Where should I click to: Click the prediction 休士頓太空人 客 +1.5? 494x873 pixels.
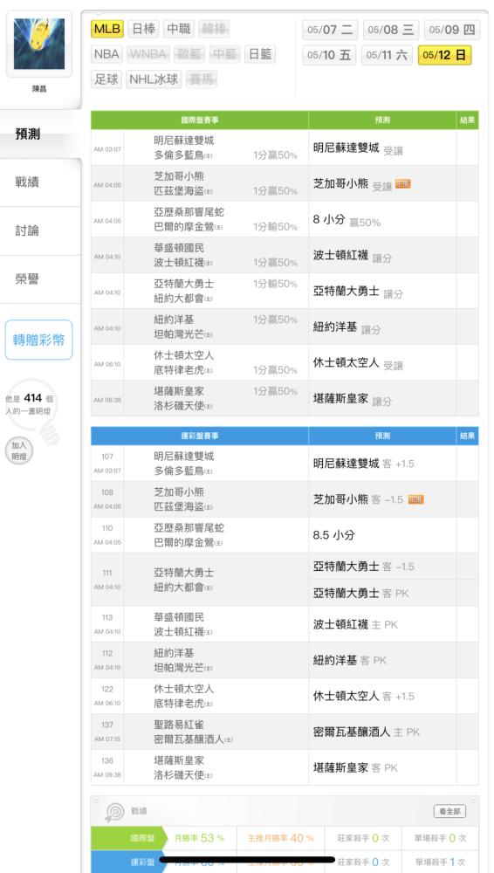363,696
